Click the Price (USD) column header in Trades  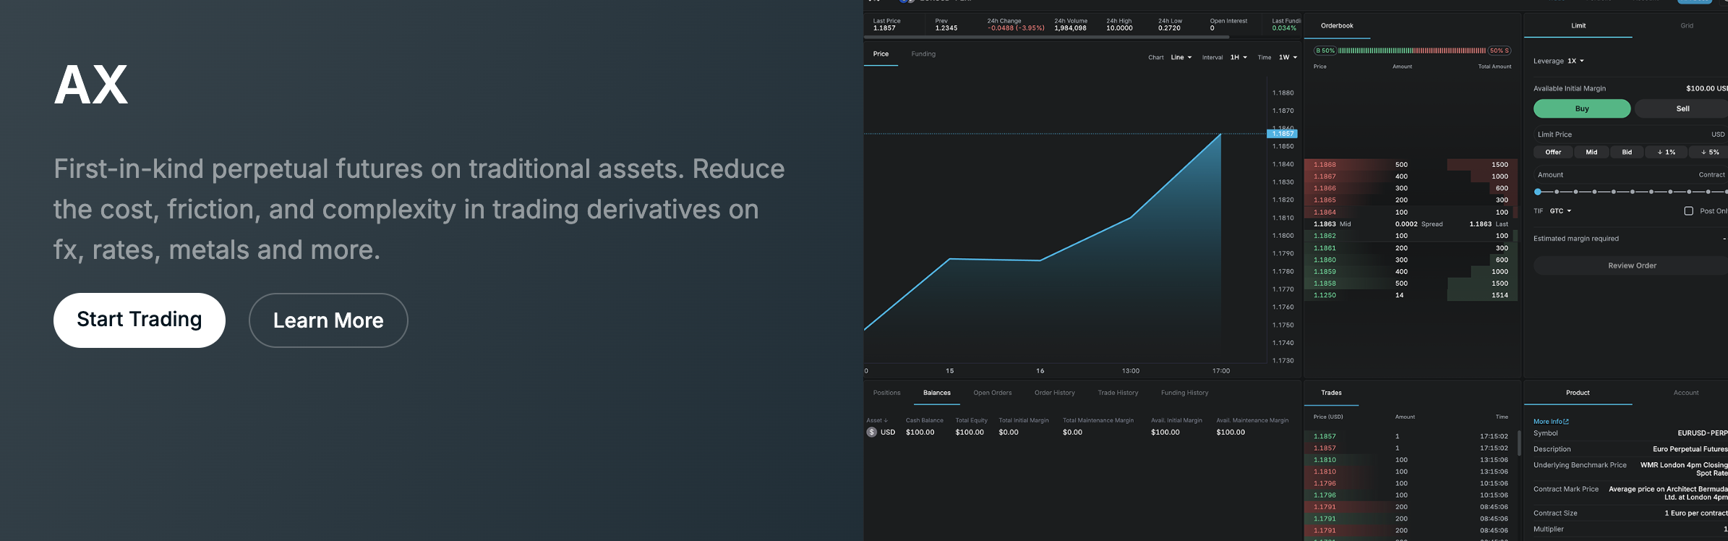pos(1328,417)
